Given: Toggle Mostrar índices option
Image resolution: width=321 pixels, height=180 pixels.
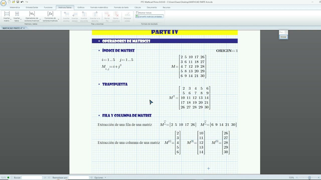Looking at the screenshot, I should (x=144, y=13).
